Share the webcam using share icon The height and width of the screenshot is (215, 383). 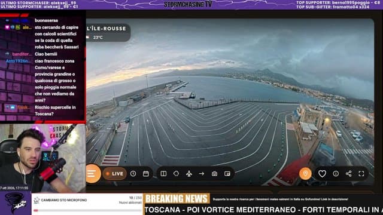pos(348,174)
